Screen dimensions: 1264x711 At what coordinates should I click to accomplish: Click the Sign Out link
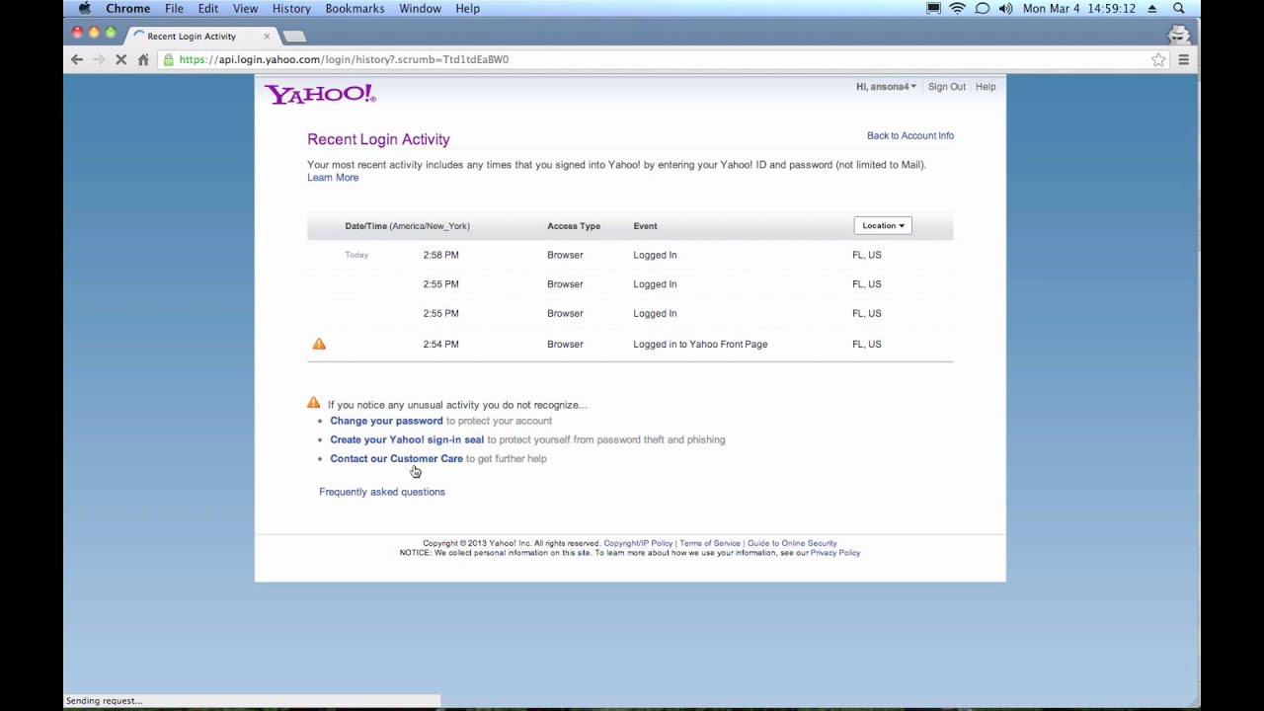[x=946, y=87]
